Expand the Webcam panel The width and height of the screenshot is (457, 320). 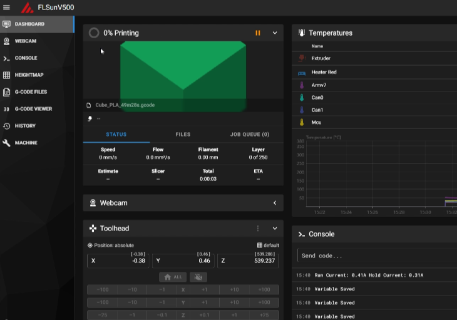274,203
